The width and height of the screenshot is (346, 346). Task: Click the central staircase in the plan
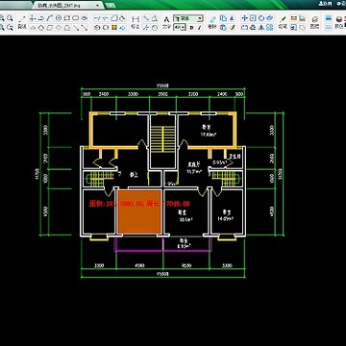pyautogui.click(x=163, y=138)
